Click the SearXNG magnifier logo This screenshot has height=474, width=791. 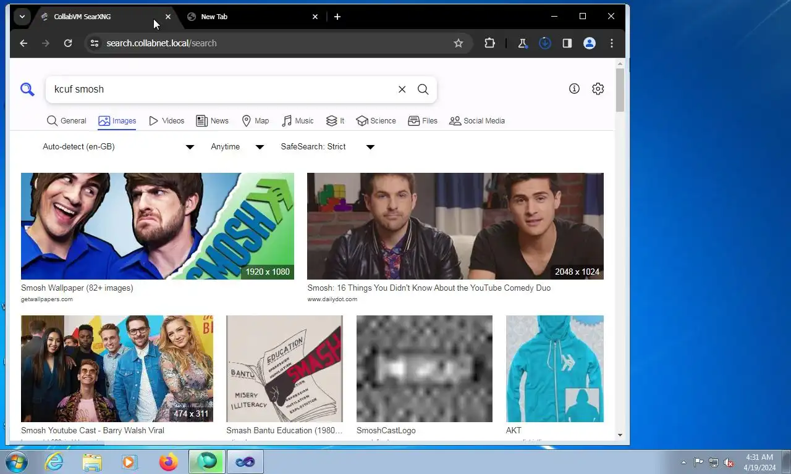27,89
